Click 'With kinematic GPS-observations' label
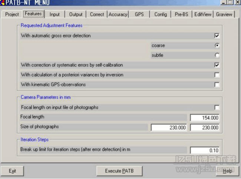Viewport: 241px width, 179px height. click(x=53, y=84)
